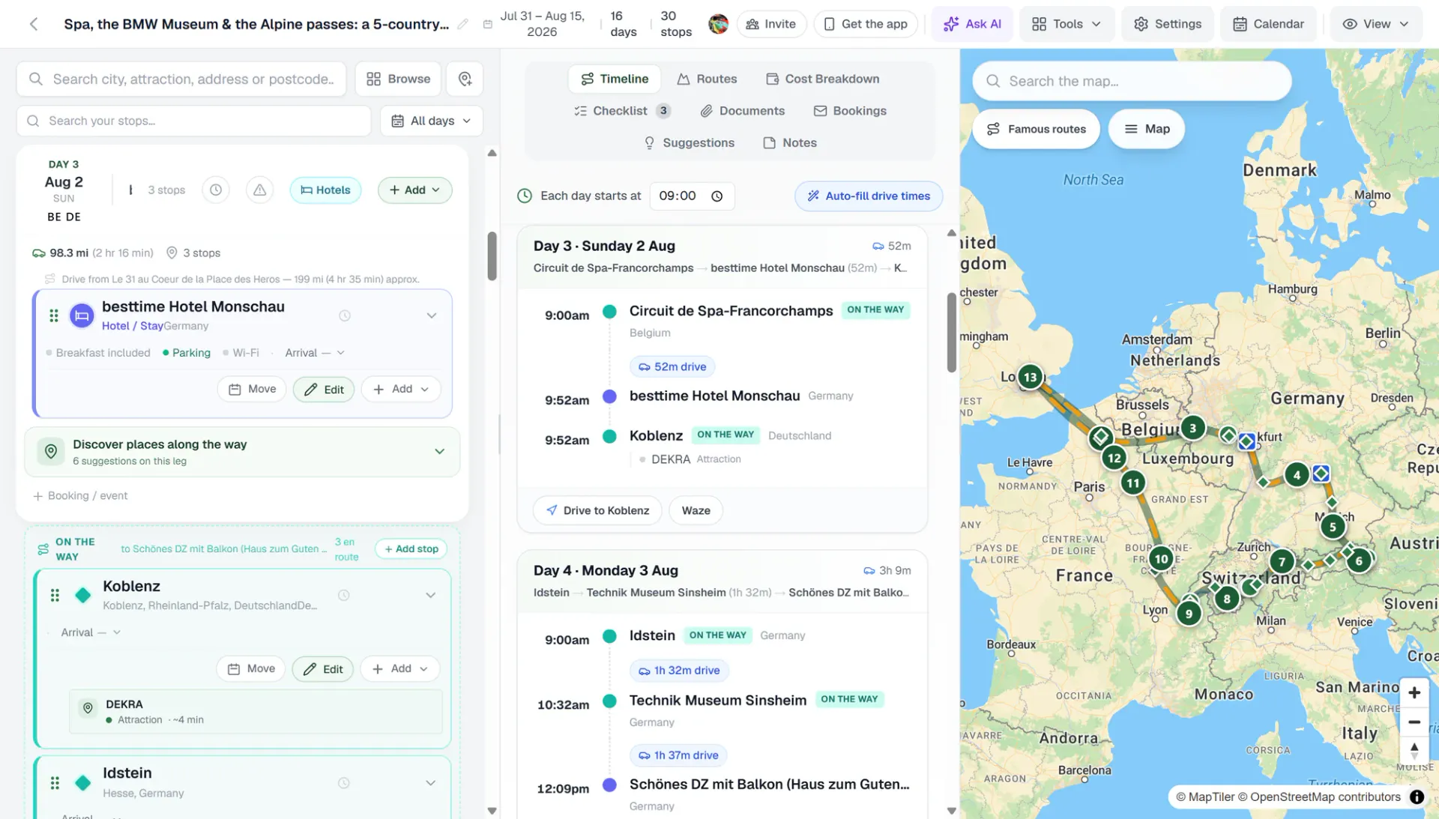The width and height of the screenshot is (1439, 819).
Task: Edit trip title with pencil icon
Action: pos(463,24)
